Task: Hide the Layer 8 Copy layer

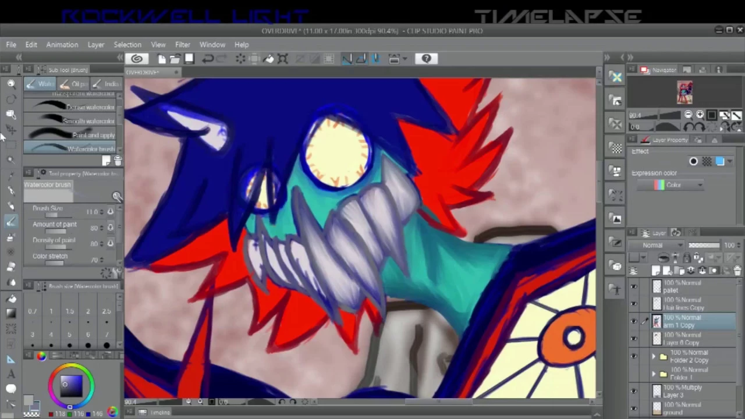Action: pyautogui.click(x=634, y=339)
